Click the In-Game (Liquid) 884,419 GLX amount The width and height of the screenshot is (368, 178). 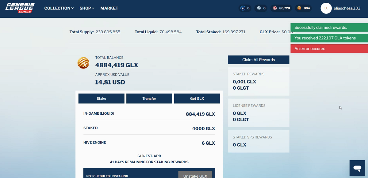point(200,114)
